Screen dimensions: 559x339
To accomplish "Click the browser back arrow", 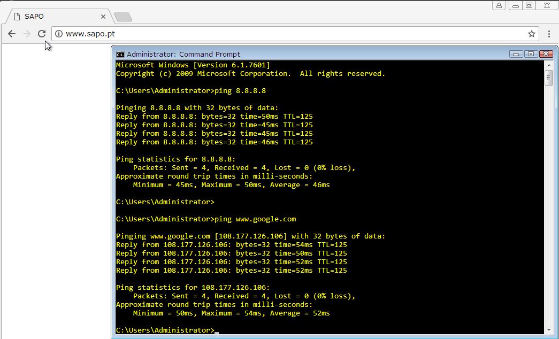I will pyautogui.click(x=12, y=34).
